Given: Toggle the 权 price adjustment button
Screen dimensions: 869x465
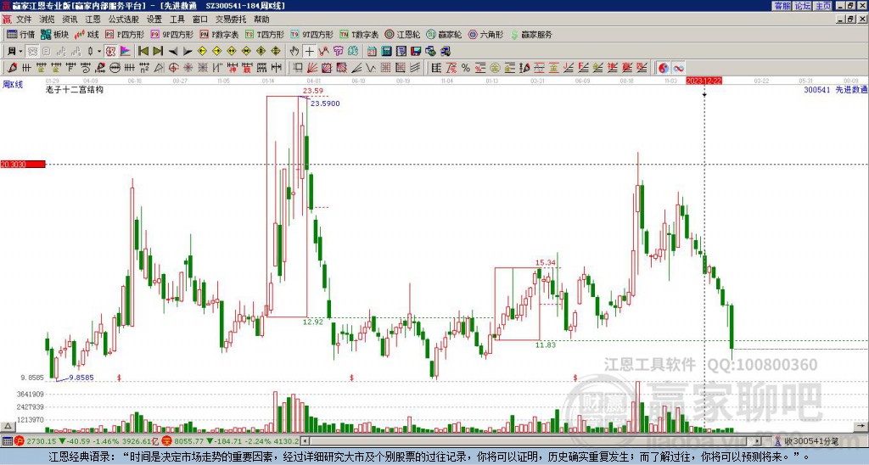Looking at the screenshot, I should point(110,52).
